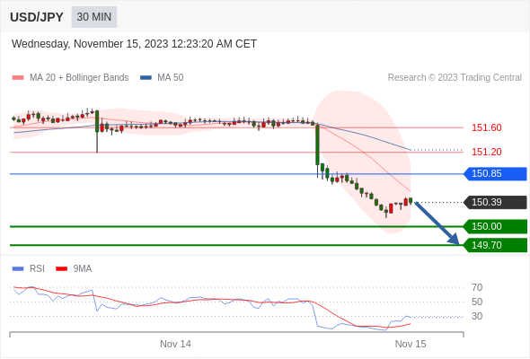
Task: Click the Research © 2023 Trading Central text
Action: [455, 78]
